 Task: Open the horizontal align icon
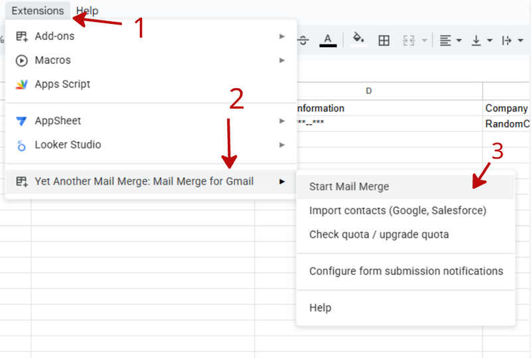pyautogui.click(x=445, y=40)
